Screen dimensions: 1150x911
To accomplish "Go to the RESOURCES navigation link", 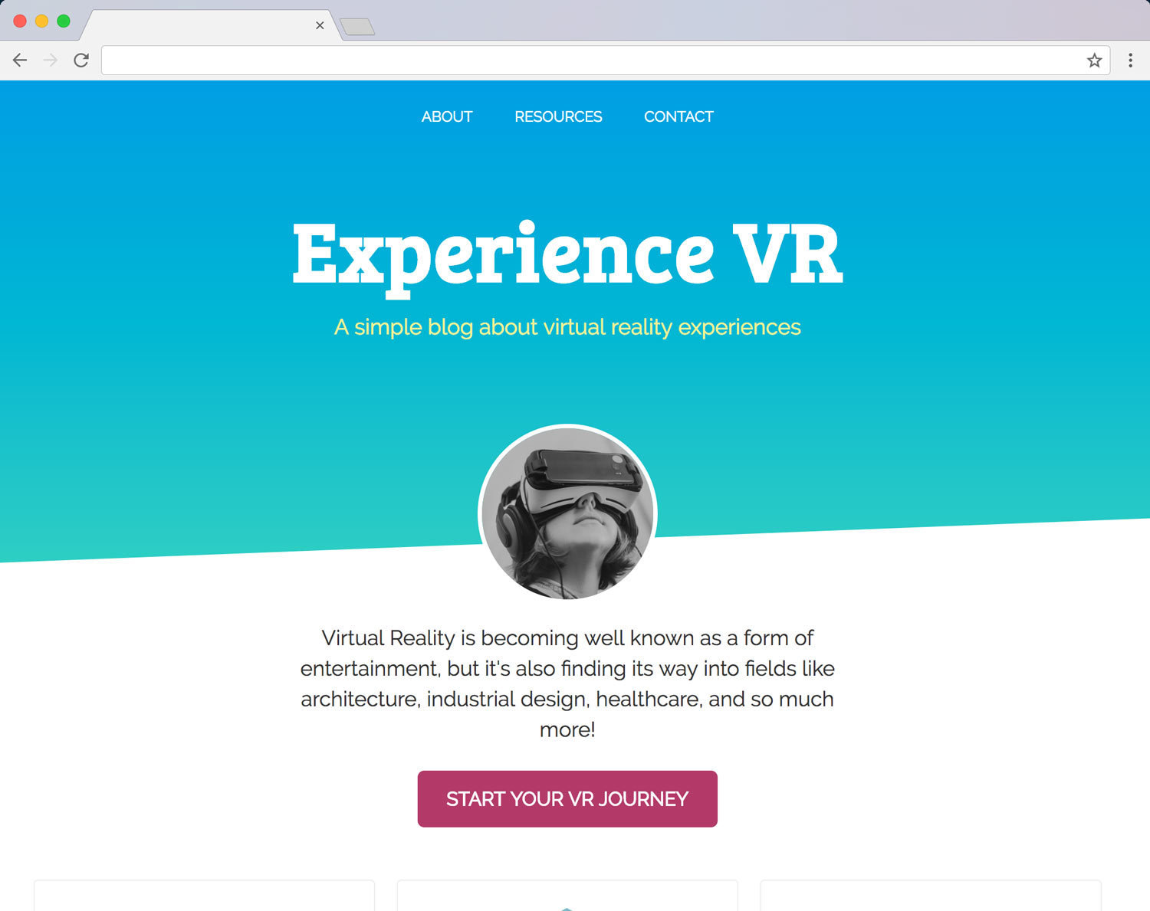I will coord(558,116).
